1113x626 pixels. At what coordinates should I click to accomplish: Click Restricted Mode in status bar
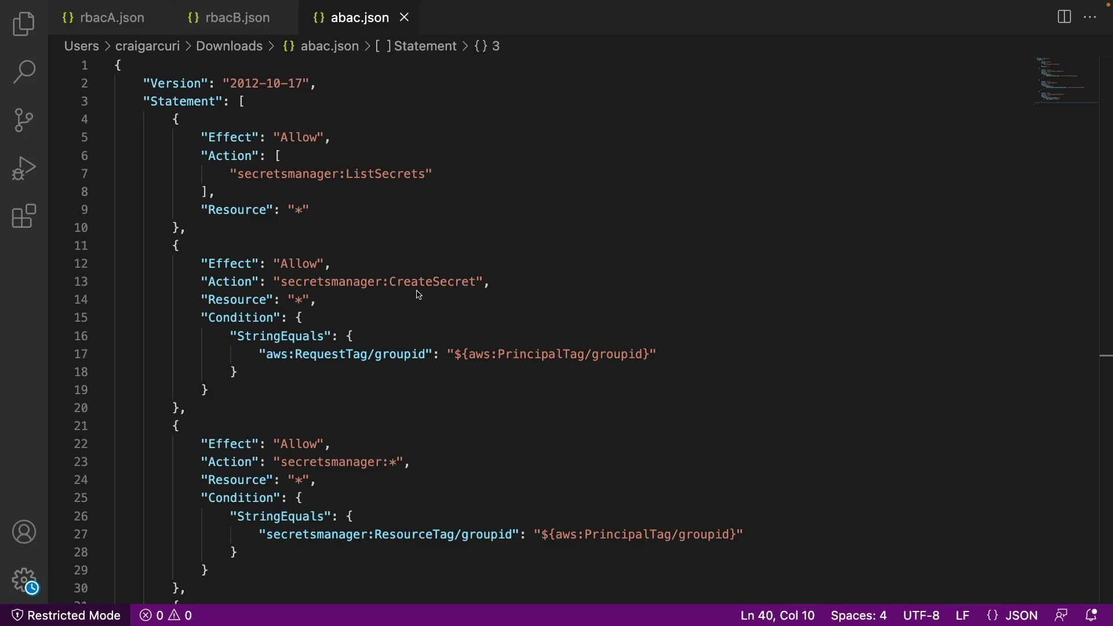point(66,615)
